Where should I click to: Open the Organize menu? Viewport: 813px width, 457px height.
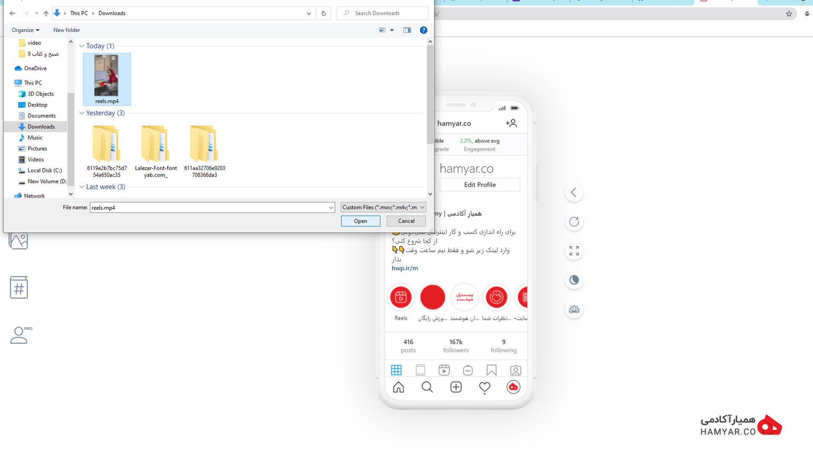pyautogui.click(x=25, y=30)
